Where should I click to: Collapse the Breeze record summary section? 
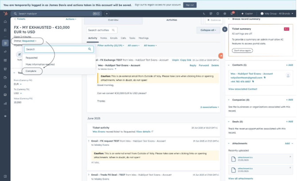click(x=229, y=19)
